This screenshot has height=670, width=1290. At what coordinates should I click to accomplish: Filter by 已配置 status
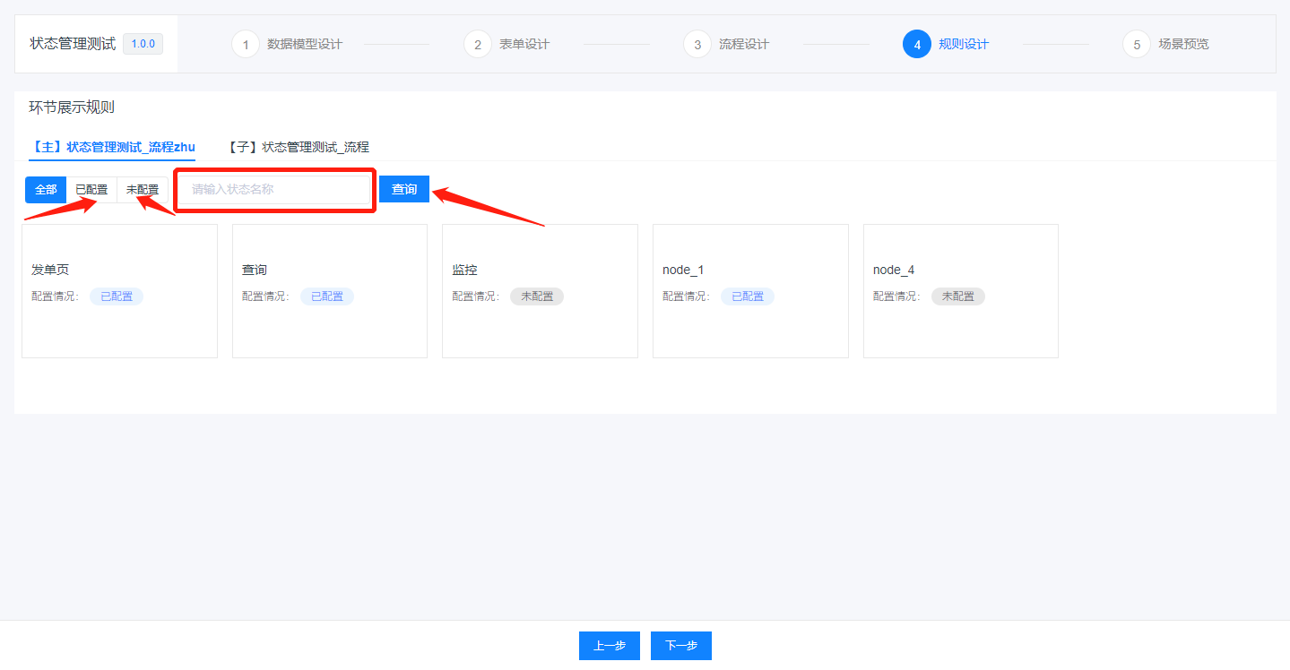click(x=91, y=190)
